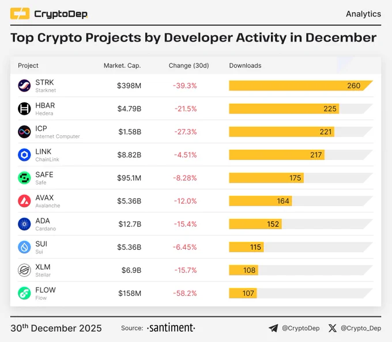Click the X social logo icon
The height and width of the screenshot is (342, 392).
(333, 328)
